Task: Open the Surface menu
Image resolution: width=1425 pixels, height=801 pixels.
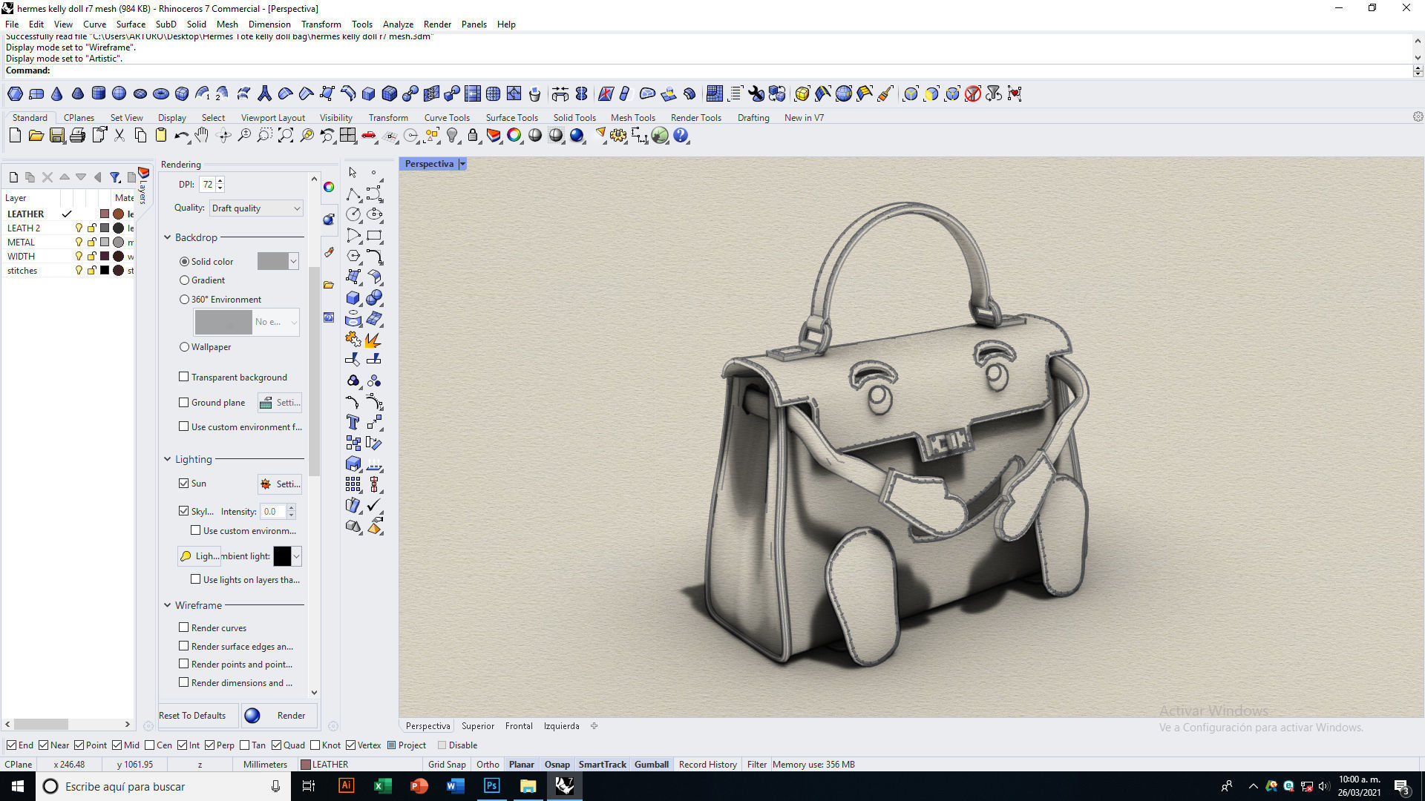Action: click(x=131, y=24)
